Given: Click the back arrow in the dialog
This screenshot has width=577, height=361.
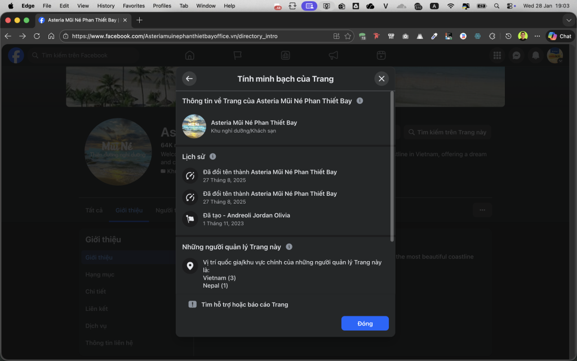Looking at the screenshot, I should (189, 79).
